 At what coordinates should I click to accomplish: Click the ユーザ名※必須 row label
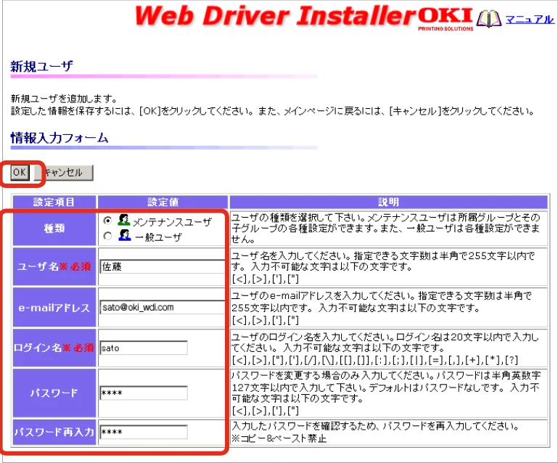(54, 266)
